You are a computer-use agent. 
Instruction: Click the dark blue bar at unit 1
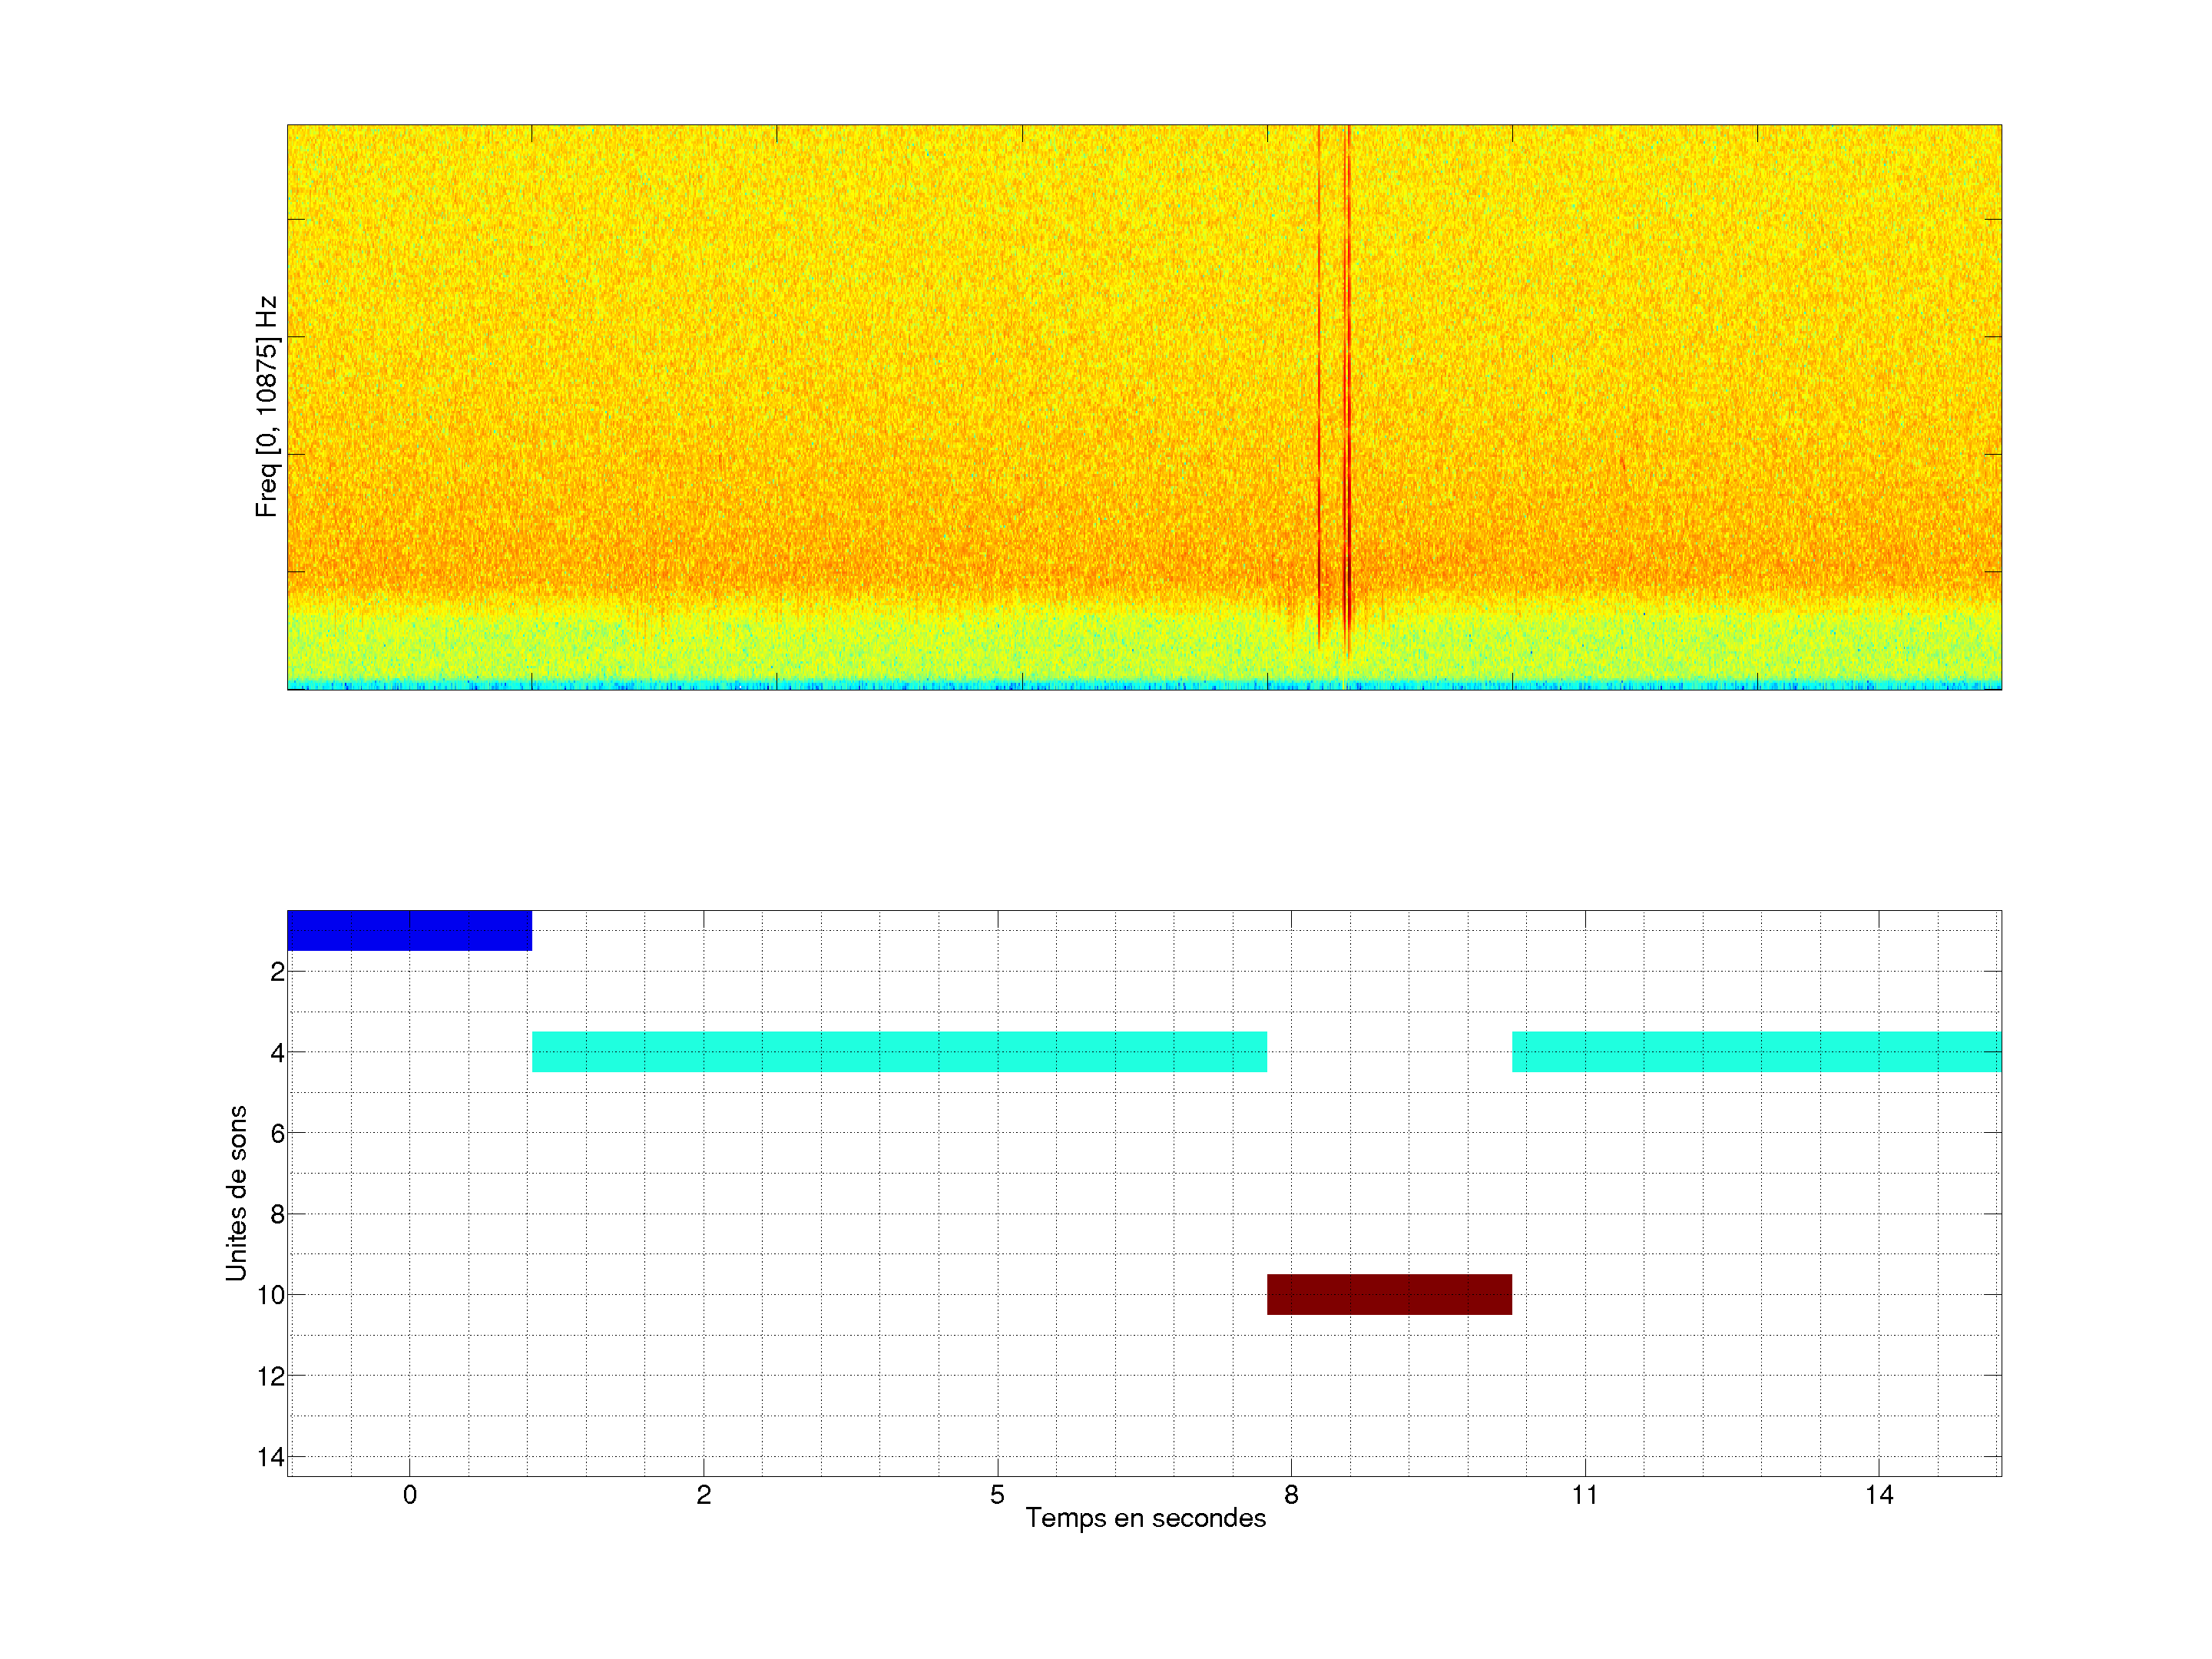[409, 930]
